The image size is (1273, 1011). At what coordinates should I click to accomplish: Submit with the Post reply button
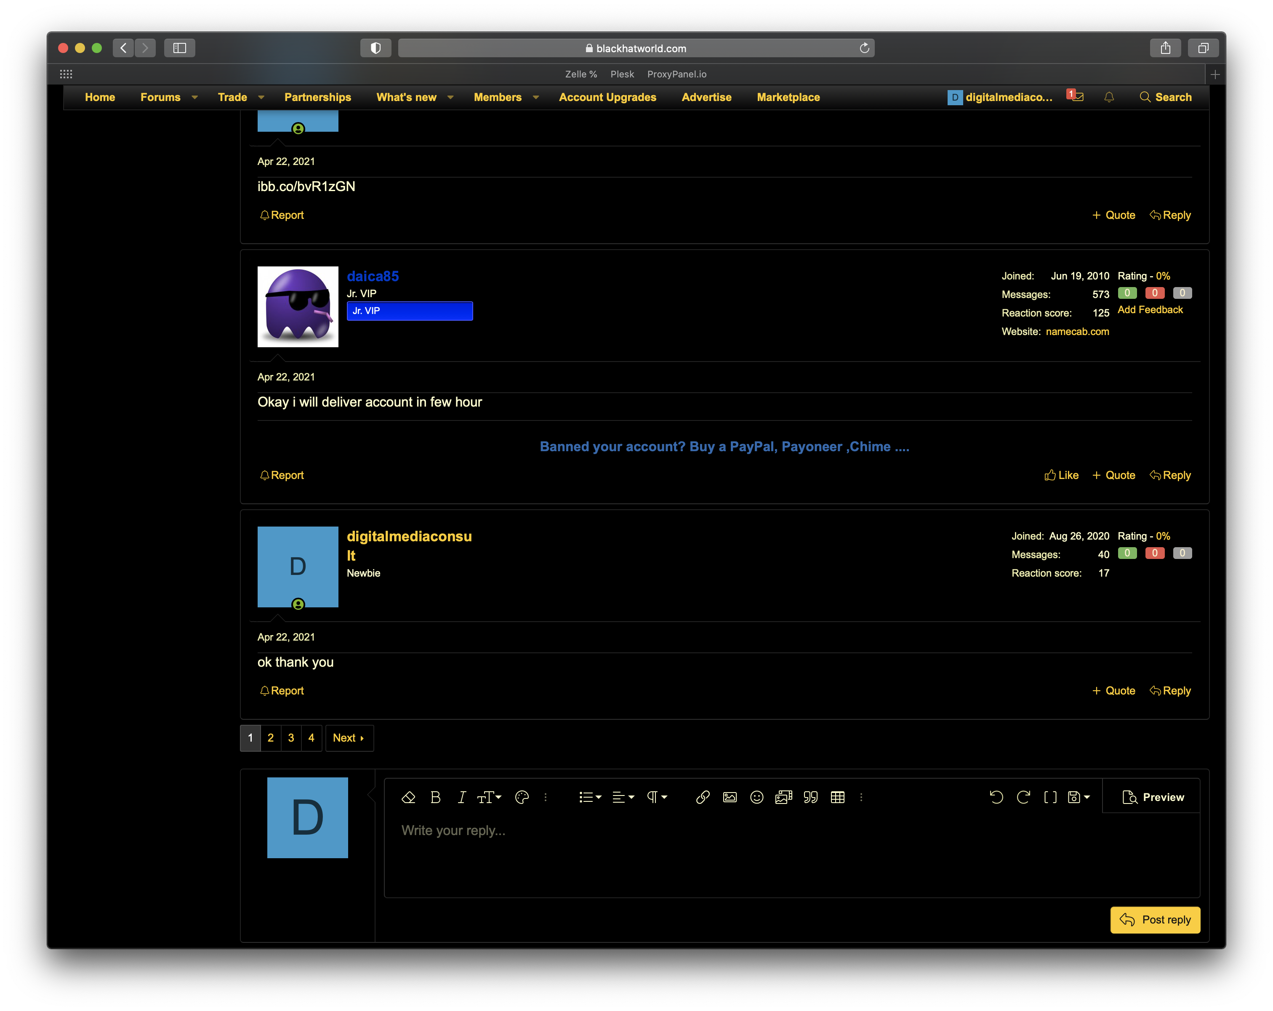1155,920
